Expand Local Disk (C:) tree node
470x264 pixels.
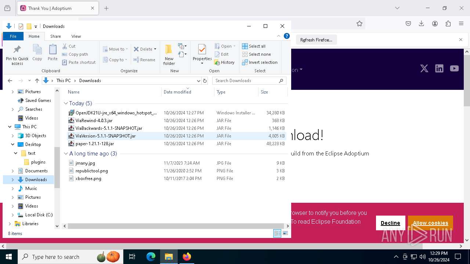(13, 215)
